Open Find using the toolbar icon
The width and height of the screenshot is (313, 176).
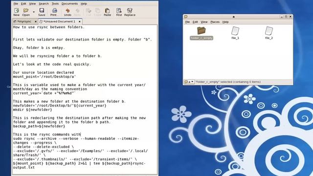coord(119,12)
